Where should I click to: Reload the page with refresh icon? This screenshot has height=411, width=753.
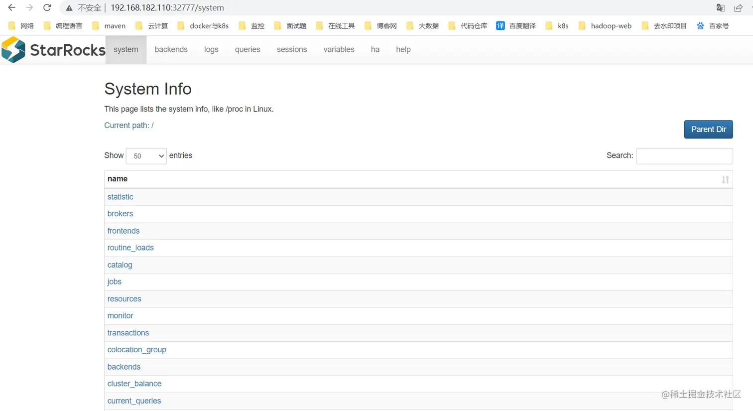click(x=47, y=7)
